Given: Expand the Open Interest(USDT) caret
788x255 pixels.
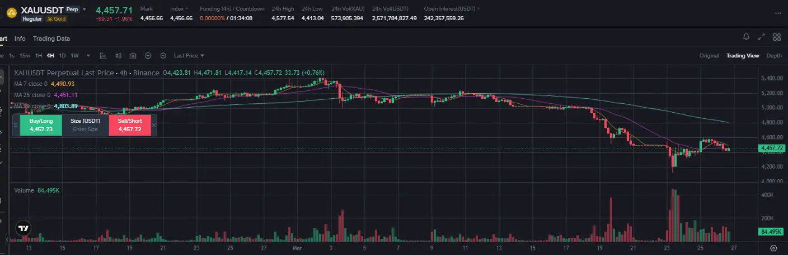Looking at the screenshot, I should point(479,9).
